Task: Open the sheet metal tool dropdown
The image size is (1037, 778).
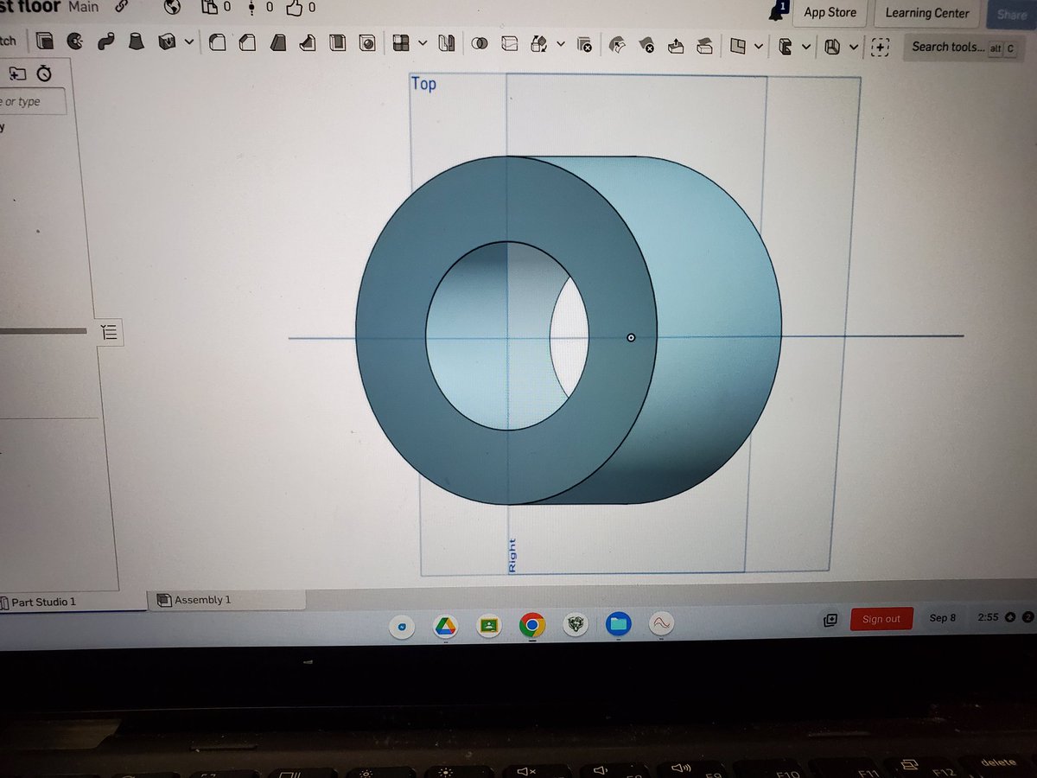Action: [x=805, y=47]
